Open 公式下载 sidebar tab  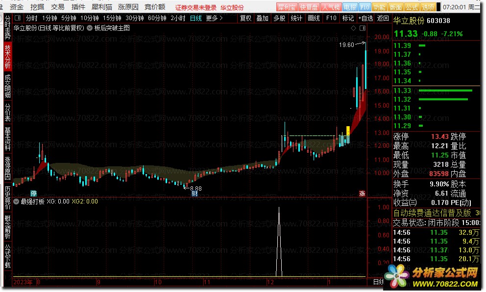pyautogui.click(x=7, y=256)
